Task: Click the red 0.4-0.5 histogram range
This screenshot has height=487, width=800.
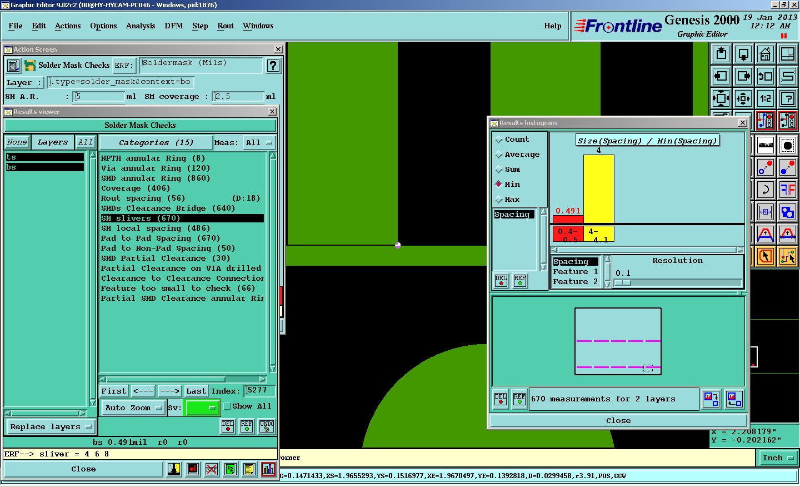Action: pos(567,234)
